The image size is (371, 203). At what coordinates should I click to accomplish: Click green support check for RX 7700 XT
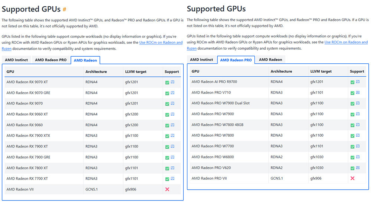click(x=167, y=179)
